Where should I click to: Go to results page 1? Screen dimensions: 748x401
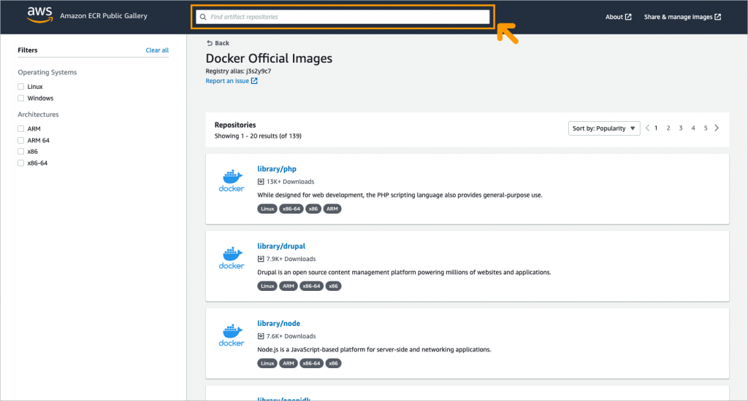tap(656, 128)
